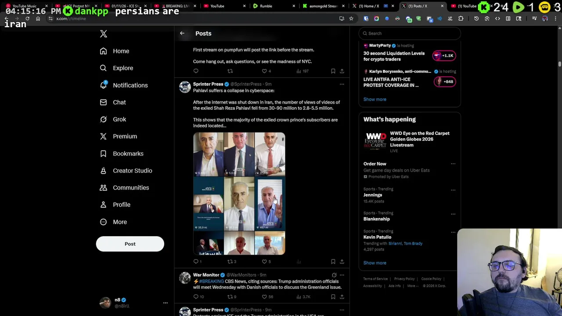Bookmark the War Monitor Greenland post
Image resolution: width=562 pixels, height=316 pixels.
(333, 297)
